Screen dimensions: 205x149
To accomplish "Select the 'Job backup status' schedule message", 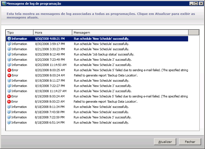I will pyautogui.click(x=104, y=55).
